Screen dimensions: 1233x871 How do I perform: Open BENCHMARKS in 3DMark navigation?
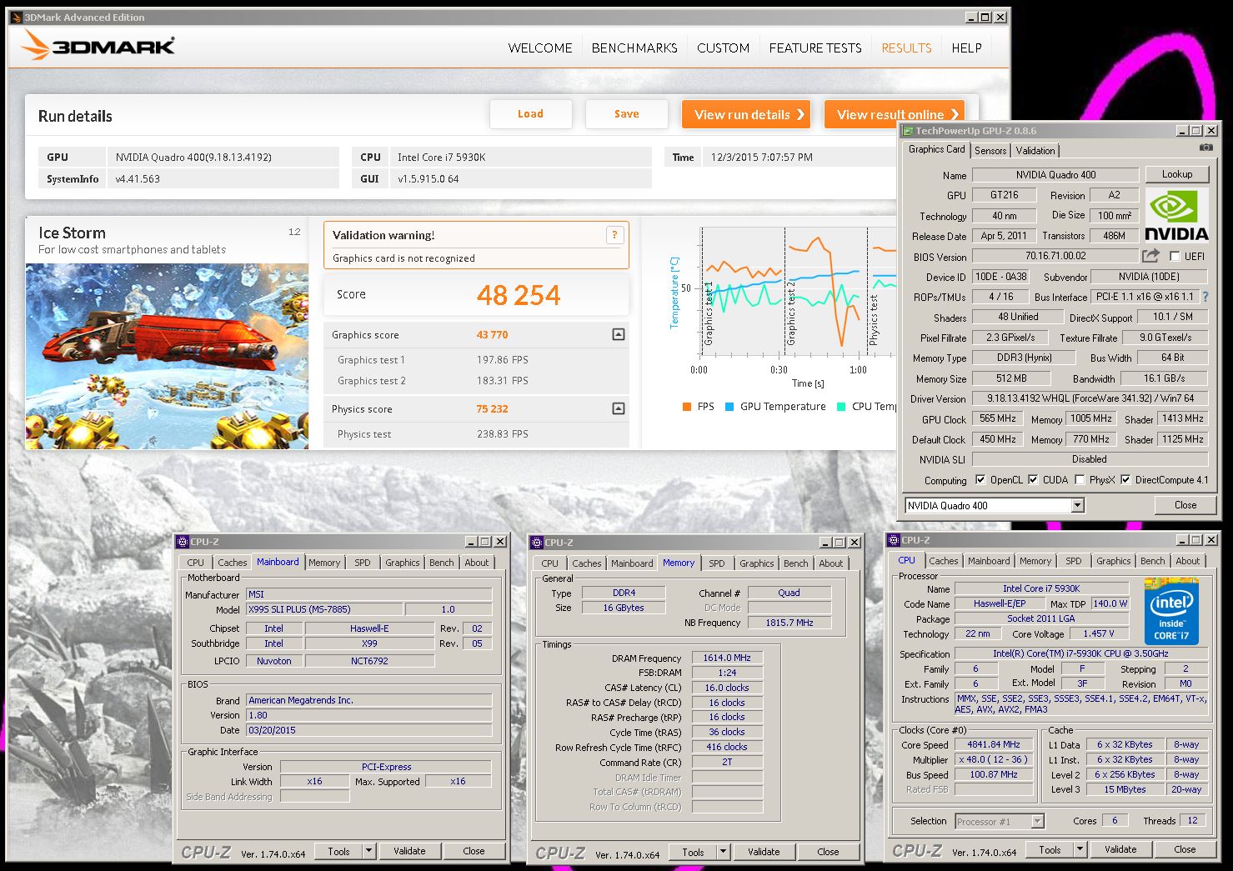[x=634, y=48]
